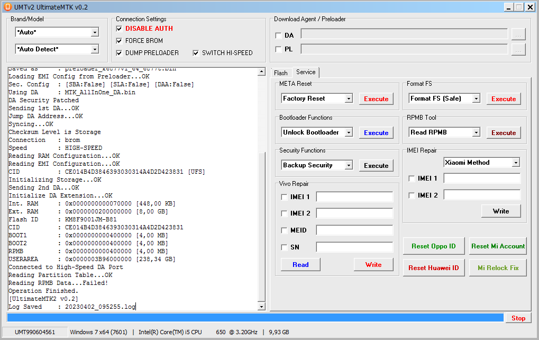This screenshot has width=539, height=340.
Task: Click 'DA Security Patched' log line
Action: (x=44, y=101)
